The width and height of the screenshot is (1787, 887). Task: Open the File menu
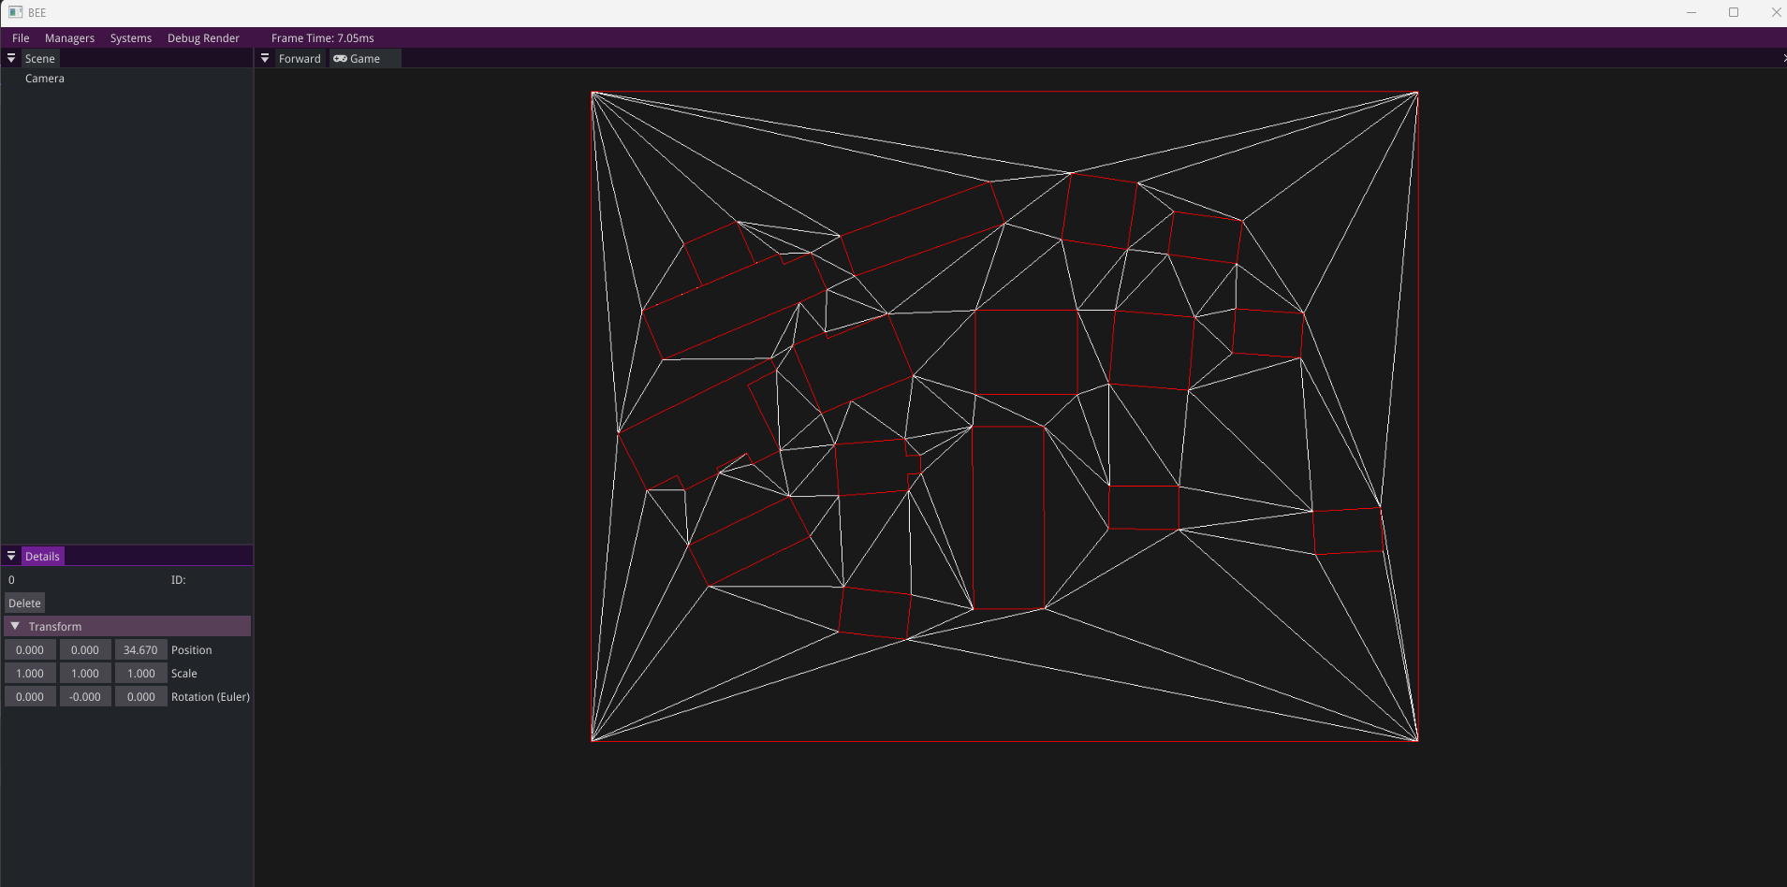tap(20, 37)
